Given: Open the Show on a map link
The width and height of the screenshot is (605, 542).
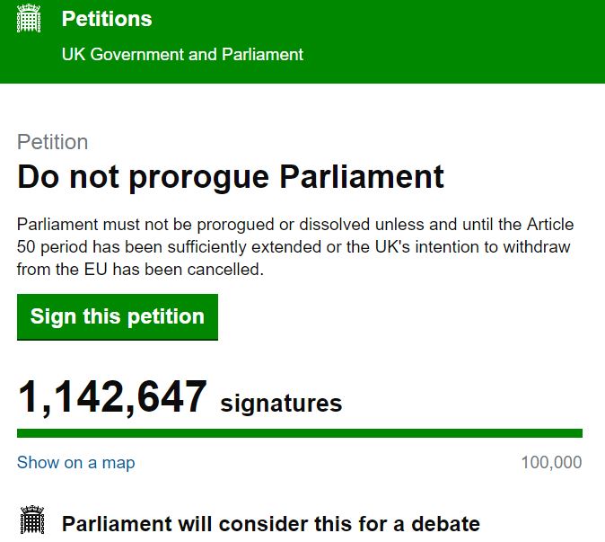Looking at the screenshot, I should pos(75,463).
